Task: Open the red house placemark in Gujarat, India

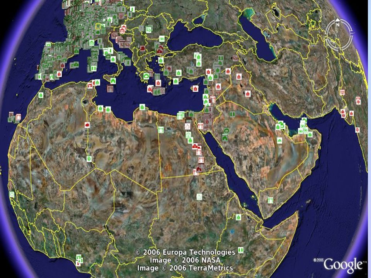Action: (352, 113)
